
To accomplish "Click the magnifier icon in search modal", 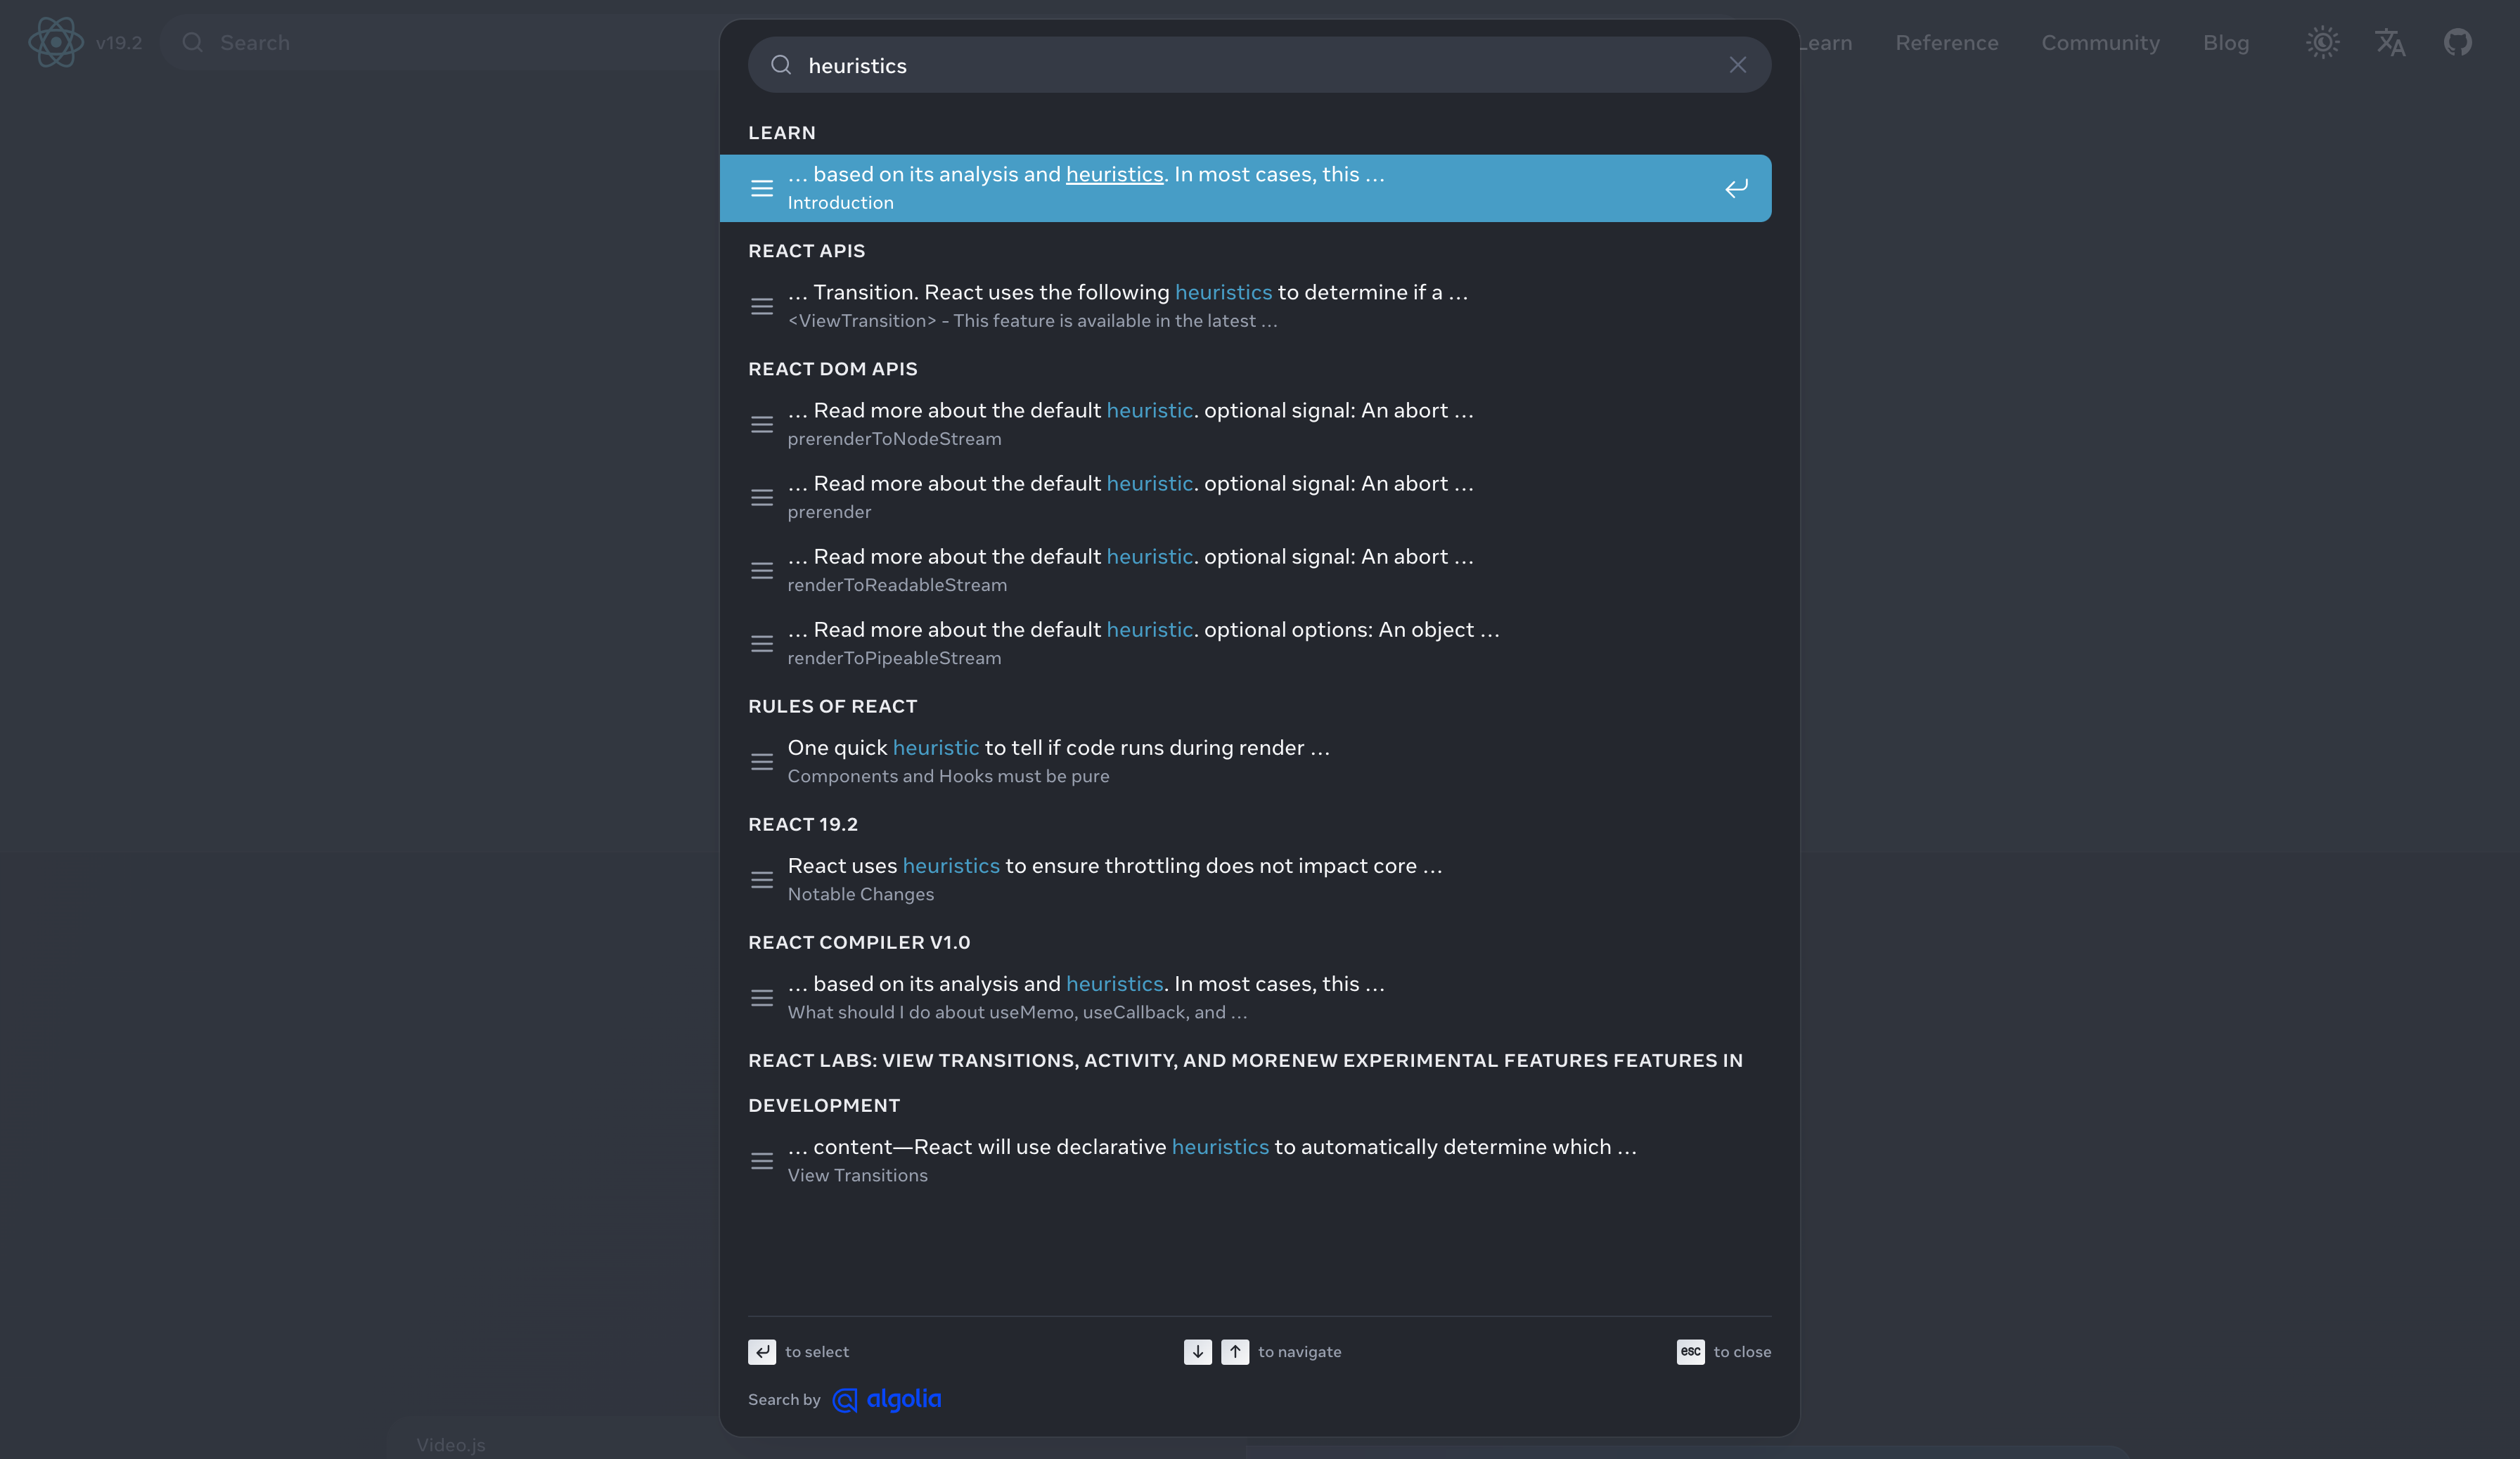I will (781, 65).
